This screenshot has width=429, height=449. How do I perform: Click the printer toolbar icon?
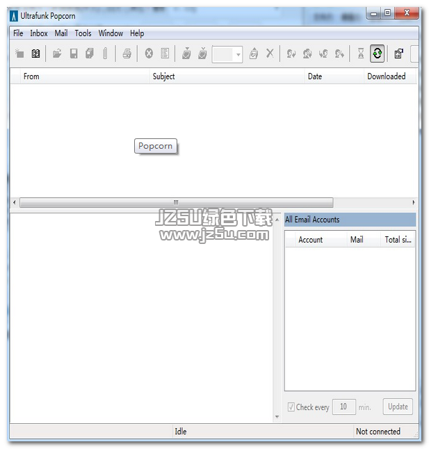[x=127, y=54]
